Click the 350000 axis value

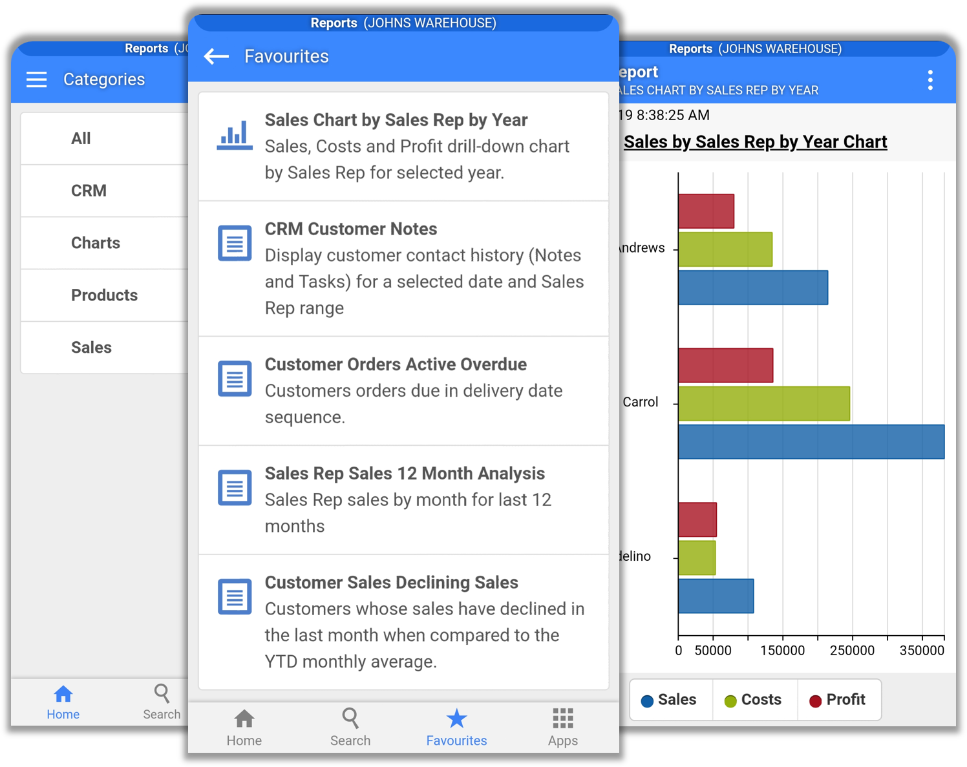[922, 651]
